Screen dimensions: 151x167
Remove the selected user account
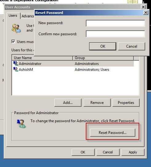97,103
